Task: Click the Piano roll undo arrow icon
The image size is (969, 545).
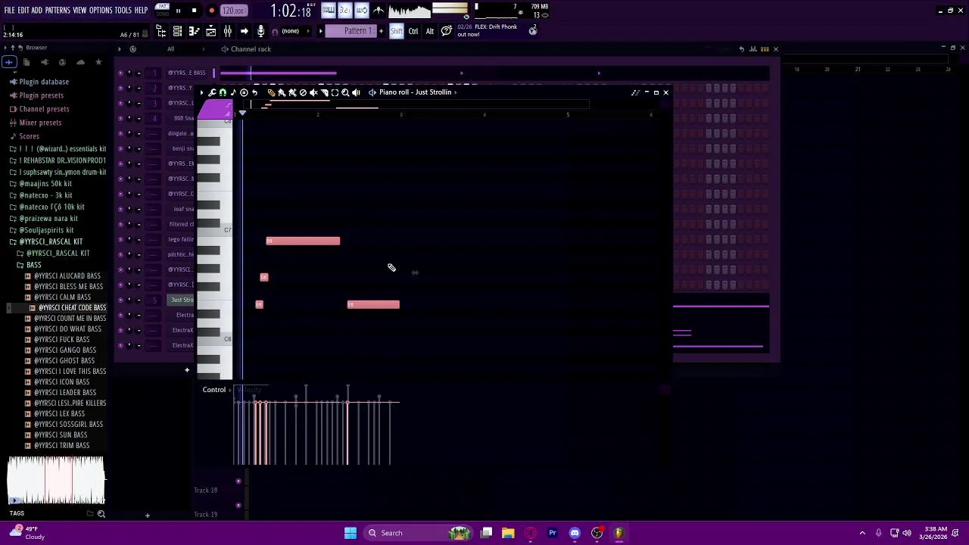Action: tap(254, 92)
